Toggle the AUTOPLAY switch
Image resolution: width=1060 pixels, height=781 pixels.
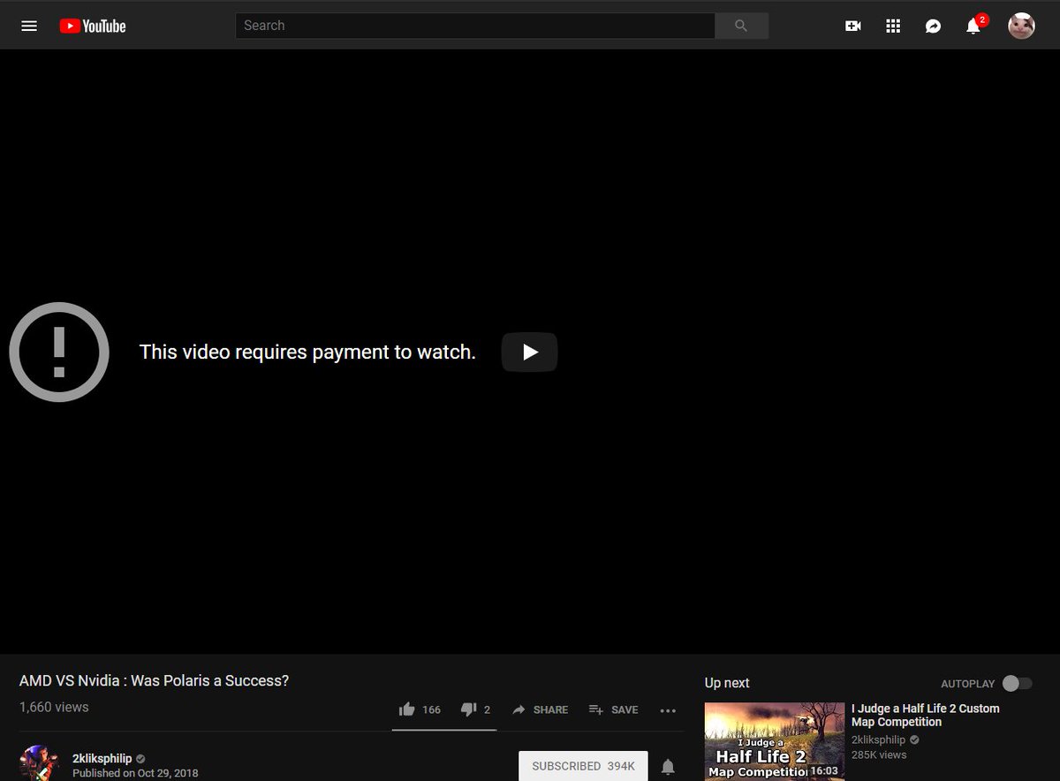(1017, 683)
